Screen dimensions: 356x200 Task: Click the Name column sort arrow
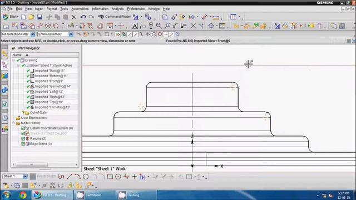click(27, 55)
